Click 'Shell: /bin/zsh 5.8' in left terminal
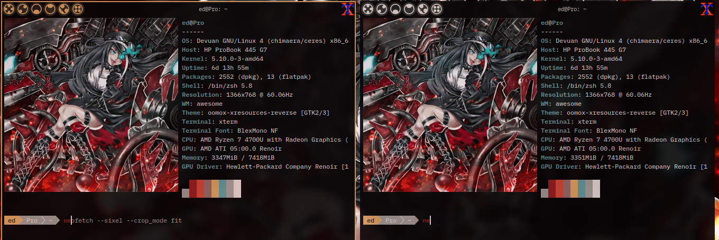The height and width of the screenshot is (240, 719). pos(217,86)
